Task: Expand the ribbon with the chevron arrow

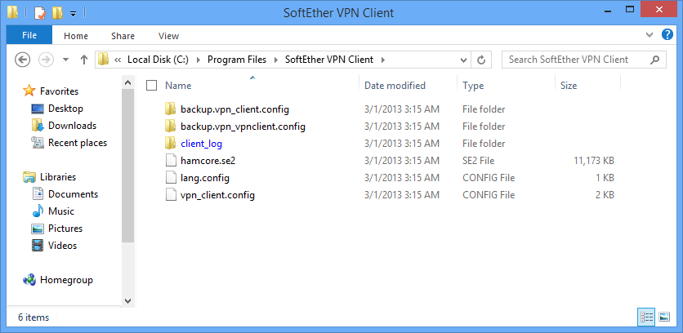Action: point(650,35)
